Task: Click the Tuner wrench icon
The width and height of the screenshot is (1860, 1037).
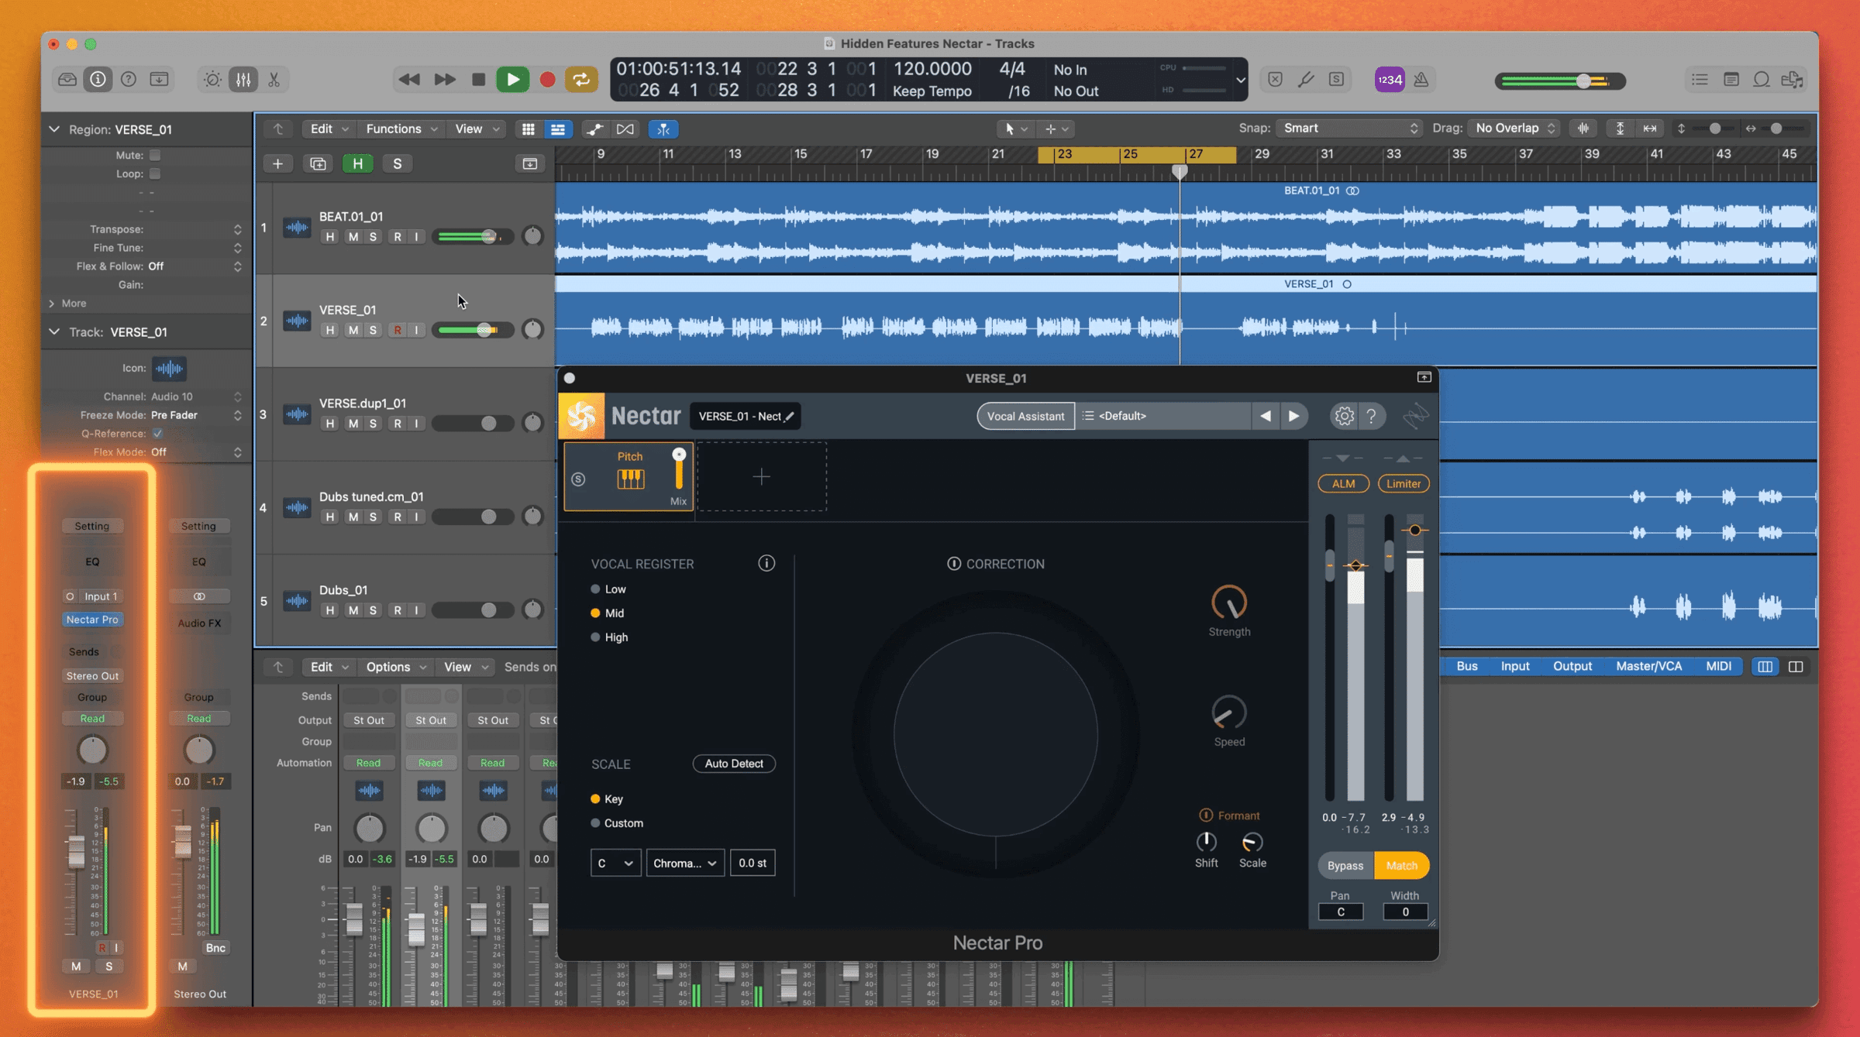Action: pyautogui.click(x=1306, y=79)
